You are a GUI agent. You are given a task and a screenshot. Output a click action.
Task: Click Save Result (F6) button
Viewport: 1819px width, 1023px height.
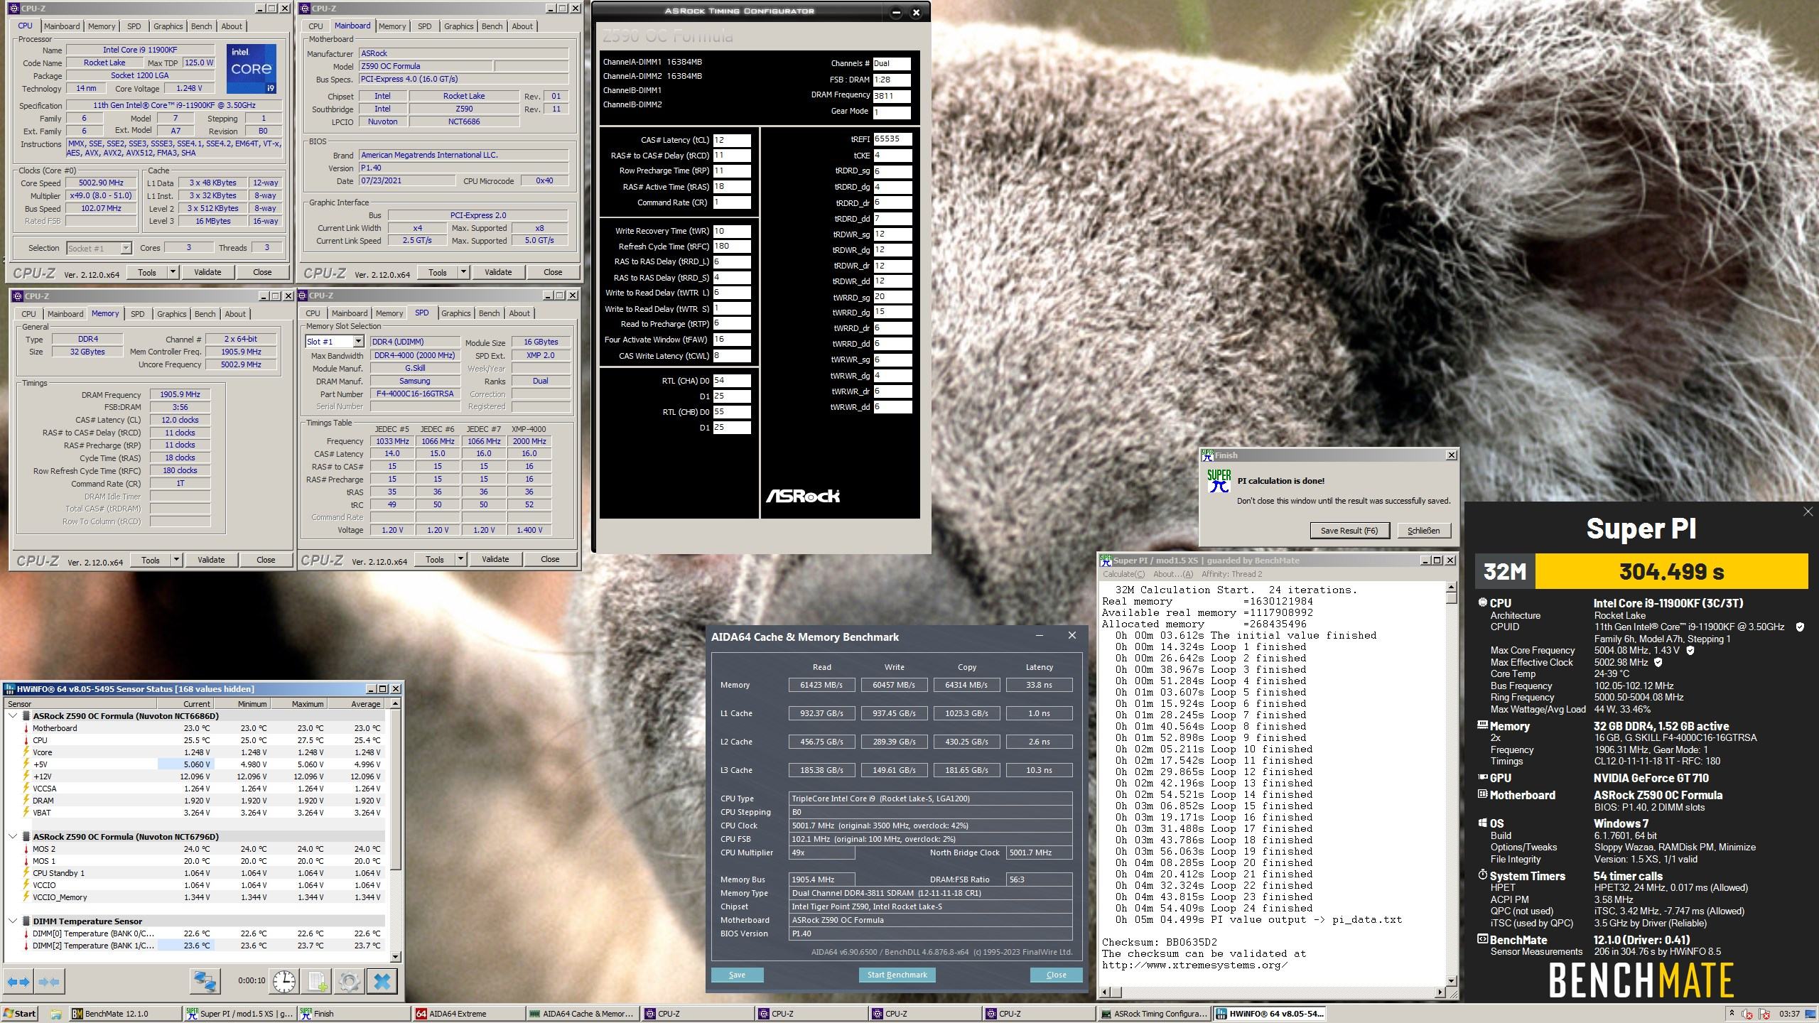click(x=1349, y=531)
